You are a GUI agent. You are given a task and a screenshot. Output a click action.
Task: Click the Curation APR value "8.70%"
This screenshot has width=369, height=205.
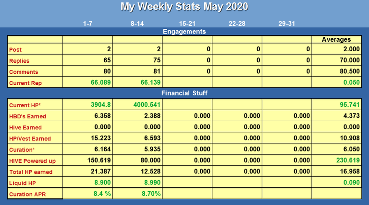click(x=151, y=194)
